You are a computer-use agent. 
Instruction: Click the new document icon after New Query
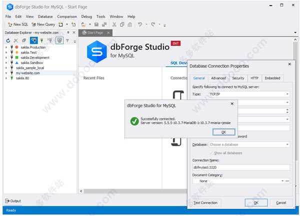60,24
